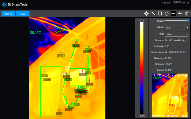Select the 10.0°C point on the wall
Viewport: 191px width, 119px height.
point(61,52)
